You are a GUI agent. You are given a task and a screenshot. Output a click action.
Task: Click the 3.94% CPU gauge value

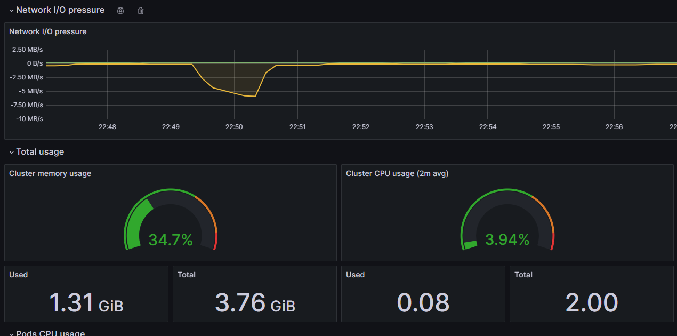(507, 240)
